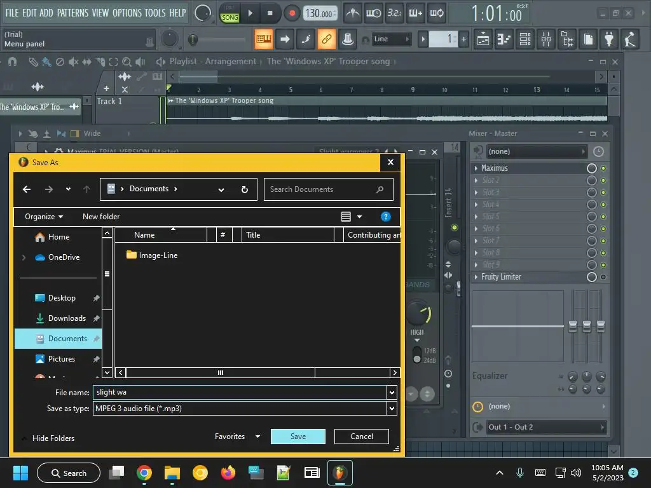Select the Track 1 header in the Playlist
Image resolution: width=651 pixels, height=488 pixels.
pos(127,109)
